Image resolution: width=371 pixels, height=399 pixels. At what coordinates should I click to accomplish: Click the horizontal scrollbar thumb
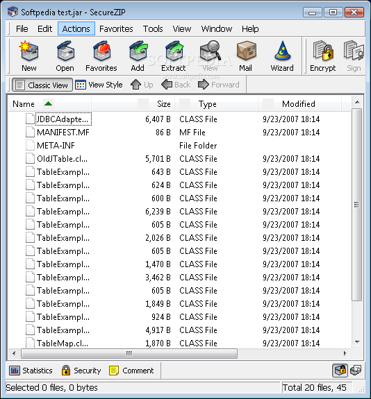click(x=129, y=353)
